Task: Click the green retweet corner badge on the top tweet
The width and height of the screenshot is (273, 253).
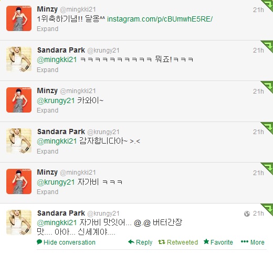Action: coord(267,4)
